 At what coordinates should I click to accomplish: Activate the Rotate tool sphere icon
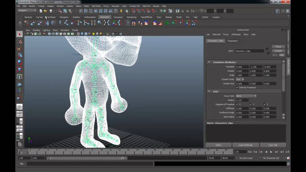pyautogui.click(x=19, y=62)
